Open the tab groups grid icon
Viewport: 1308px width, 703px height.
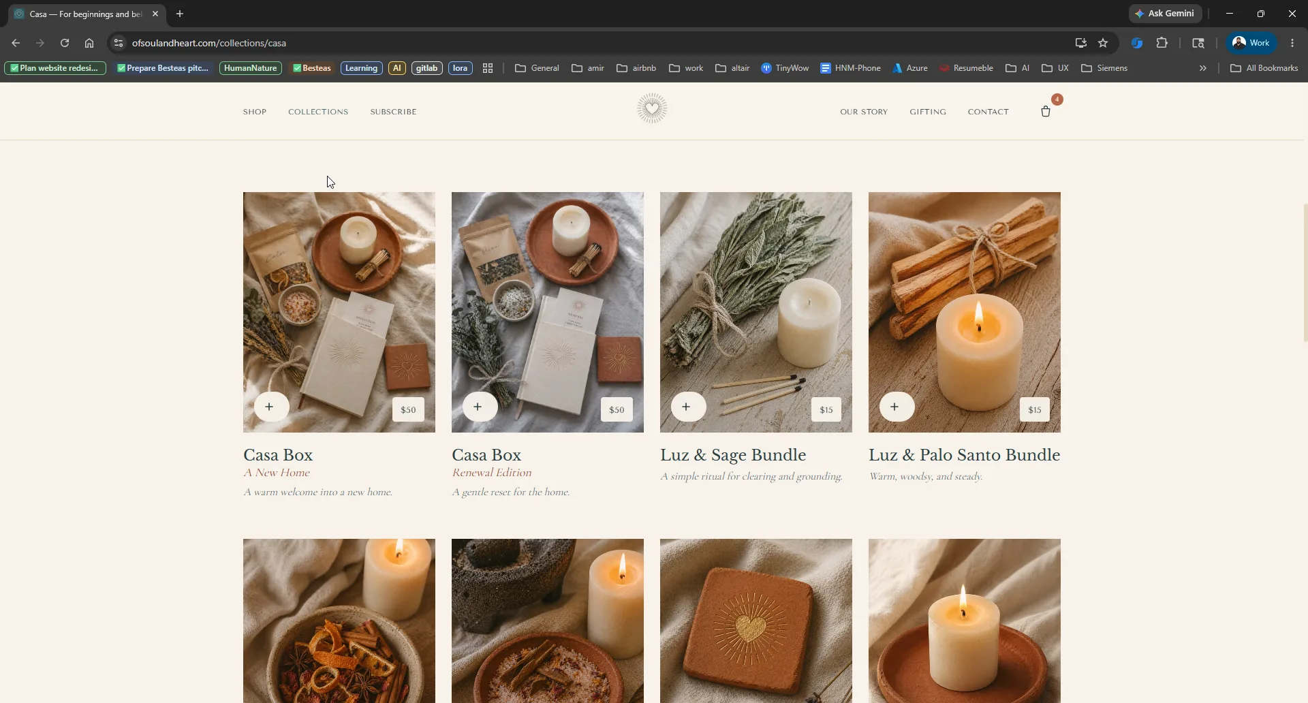(488, 68)
